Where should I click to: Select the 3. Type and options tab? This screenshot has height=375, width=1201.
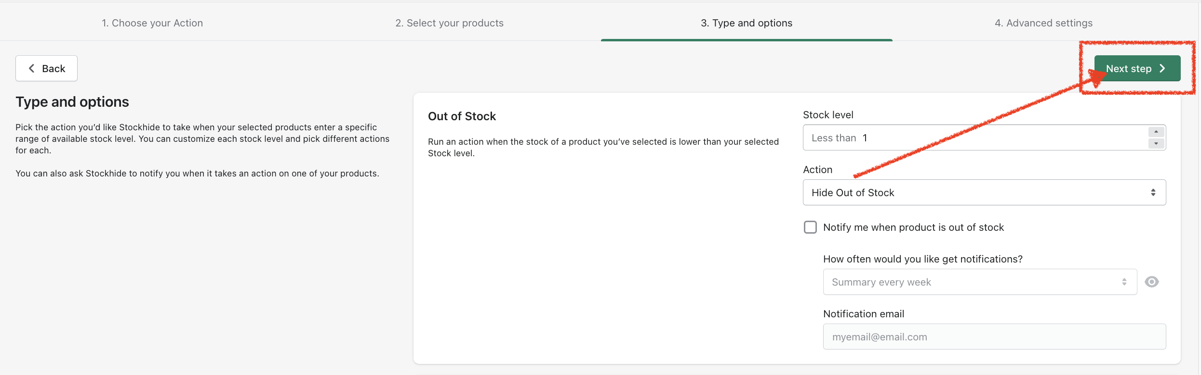pyautogui.click(x=747, y=23)
